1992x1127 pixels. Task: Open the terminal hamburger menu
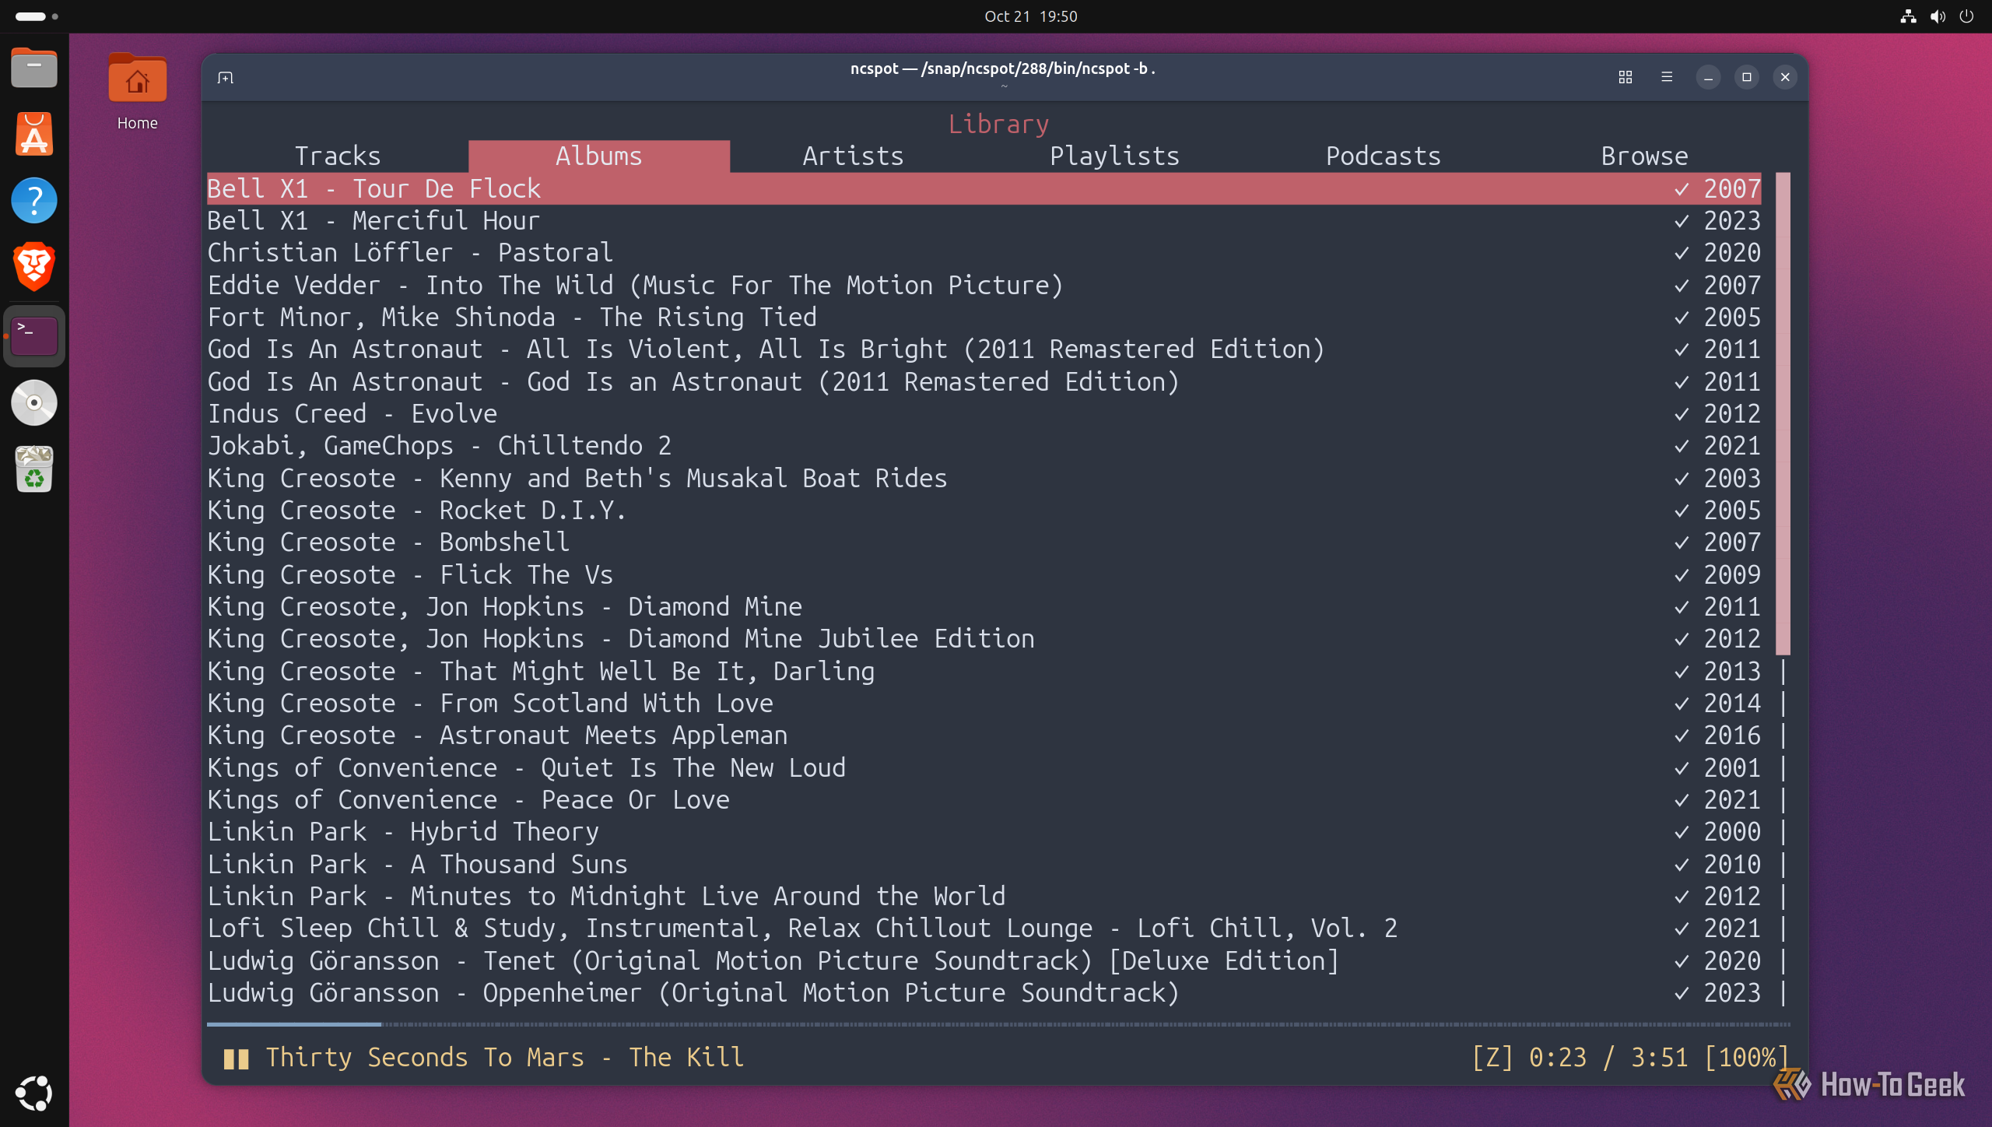[1667, 77]
